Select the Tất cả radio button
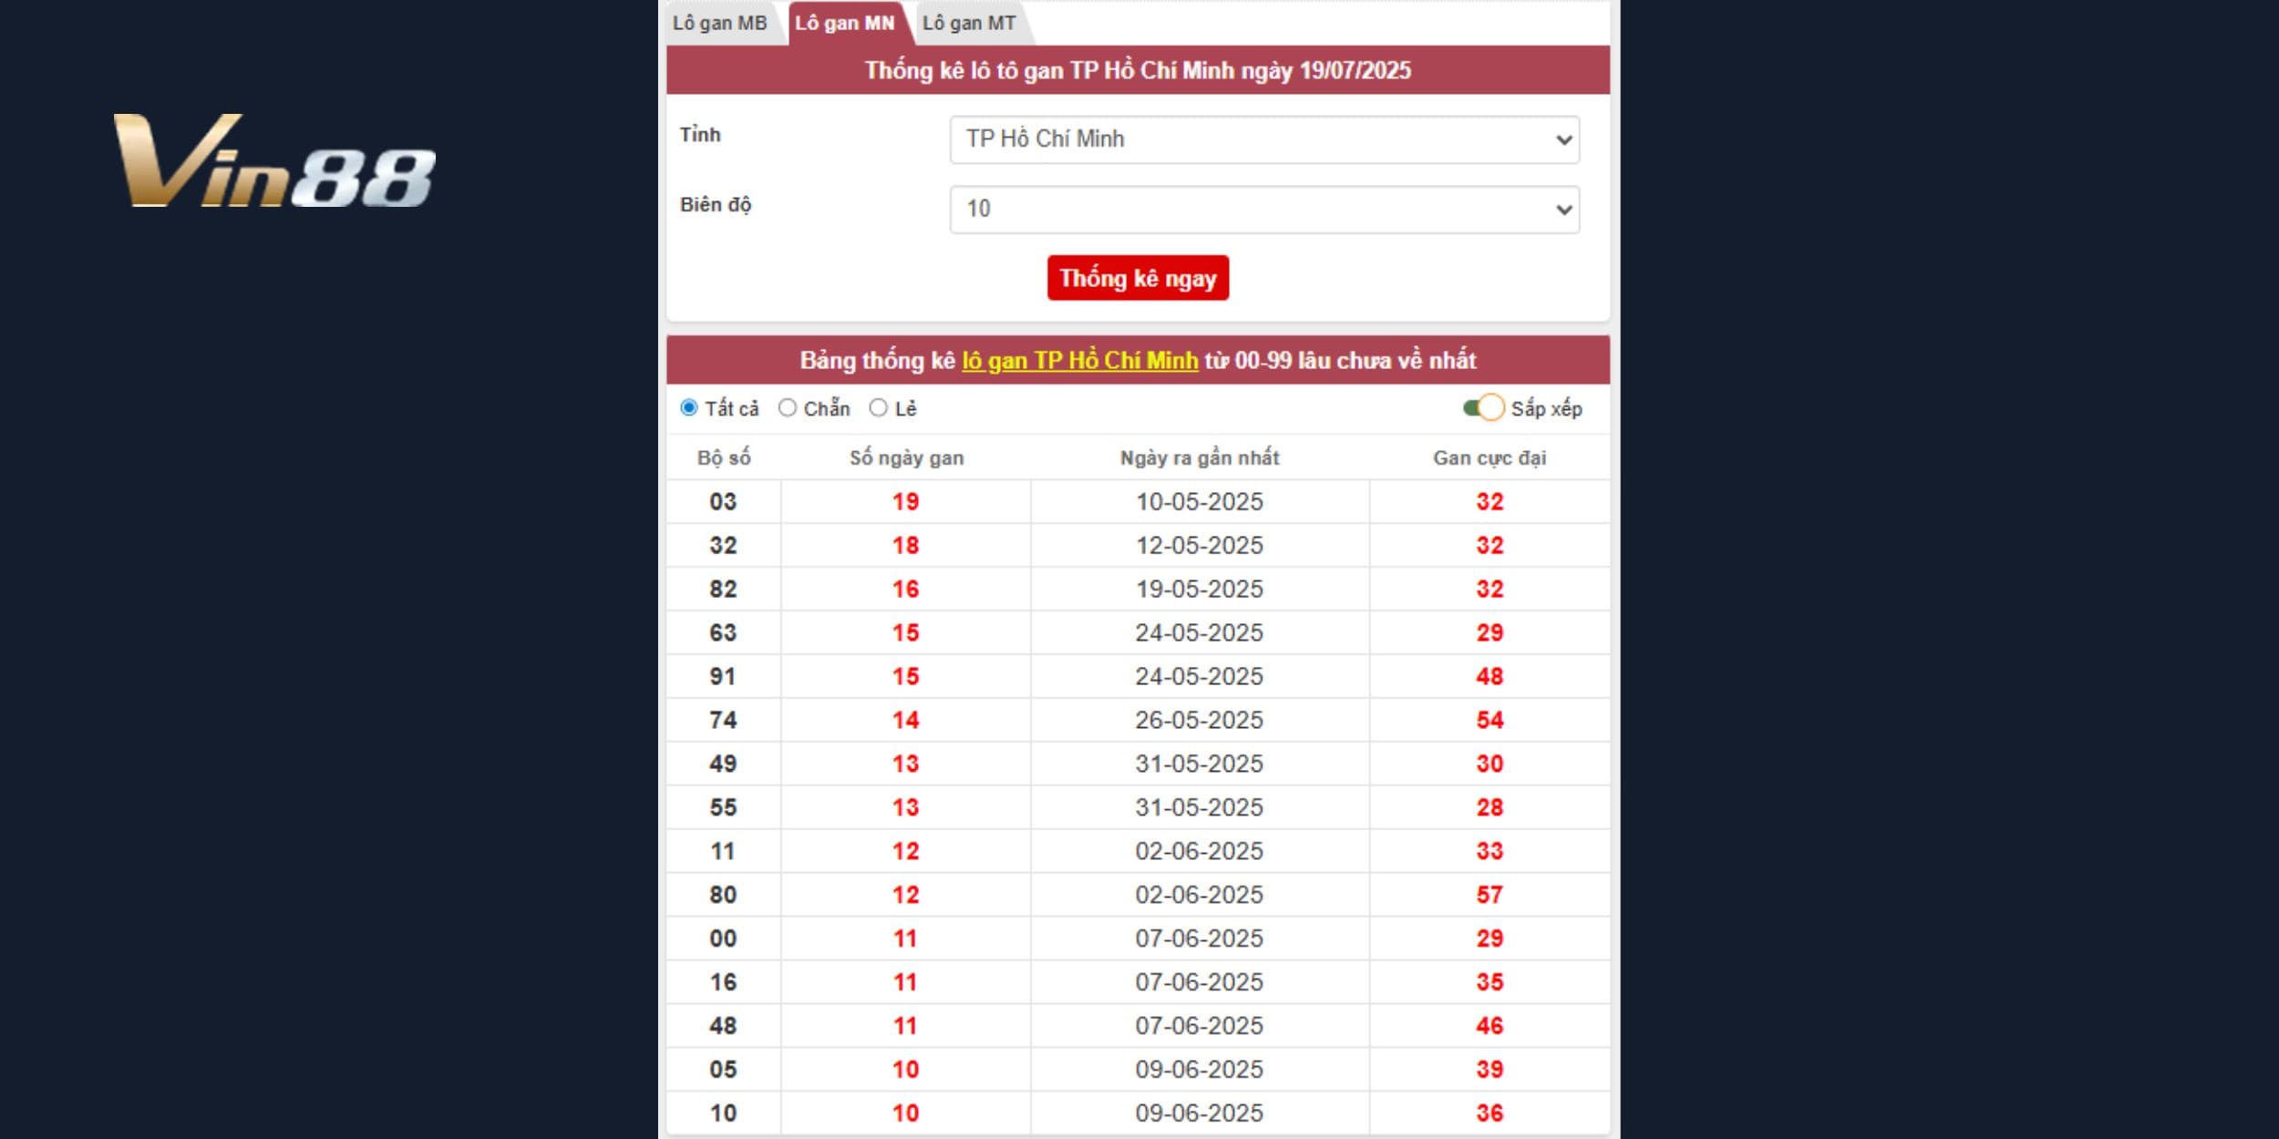This screenshot has width=2279, height=1139. pyautogui.click(x=689, y=408)
